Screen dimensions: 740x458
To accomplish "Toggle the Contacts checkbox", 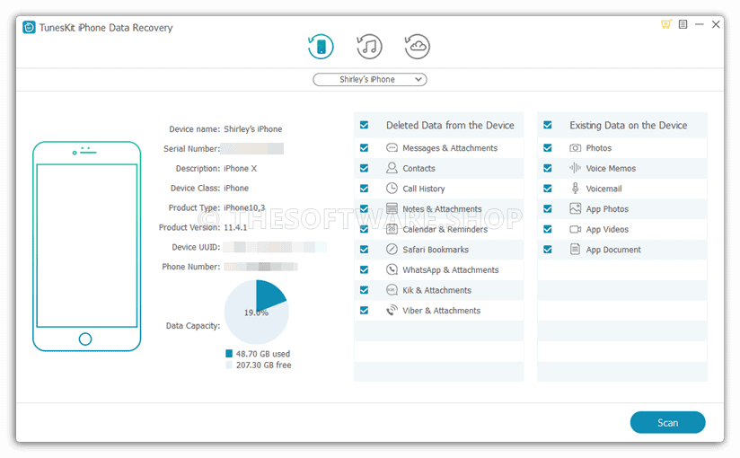I will (364, 168).
